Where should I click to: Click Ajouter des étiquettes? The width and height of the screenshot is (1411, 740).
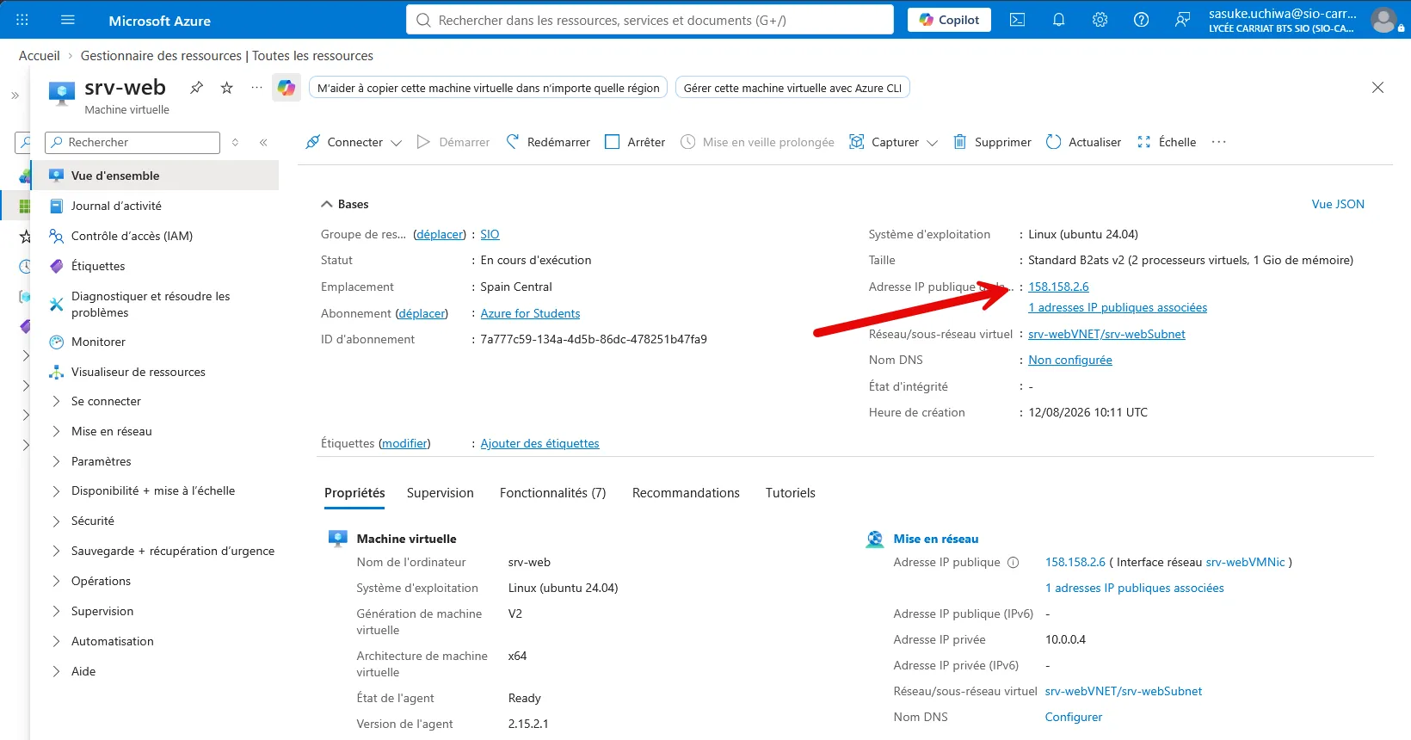pos(539,443)
